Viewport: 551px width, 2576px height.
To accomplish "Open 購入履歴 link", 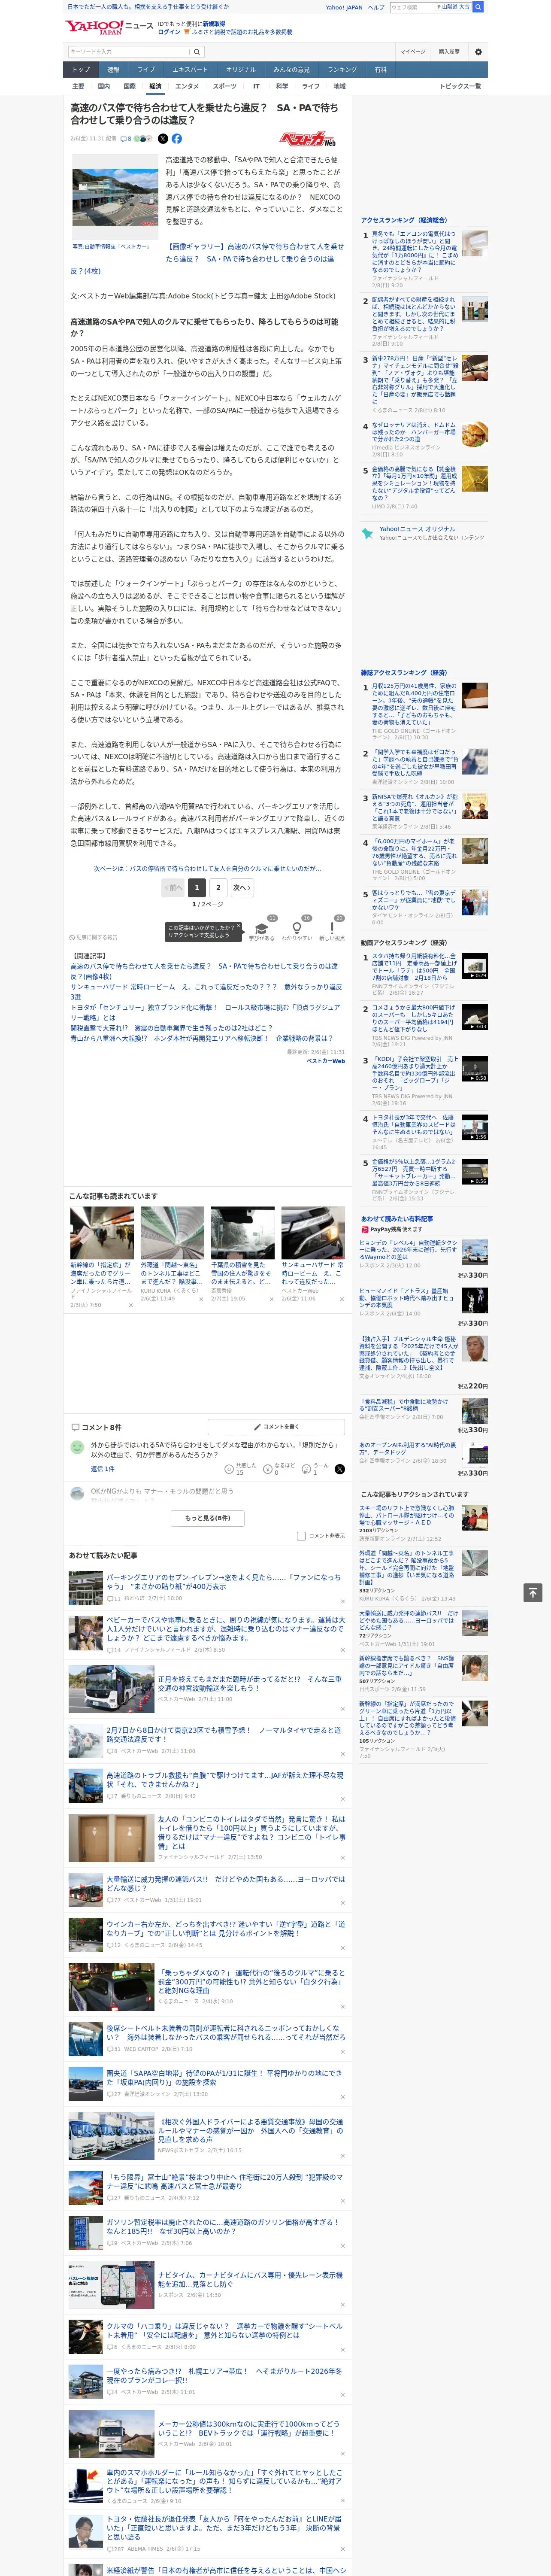I will 449,52.
